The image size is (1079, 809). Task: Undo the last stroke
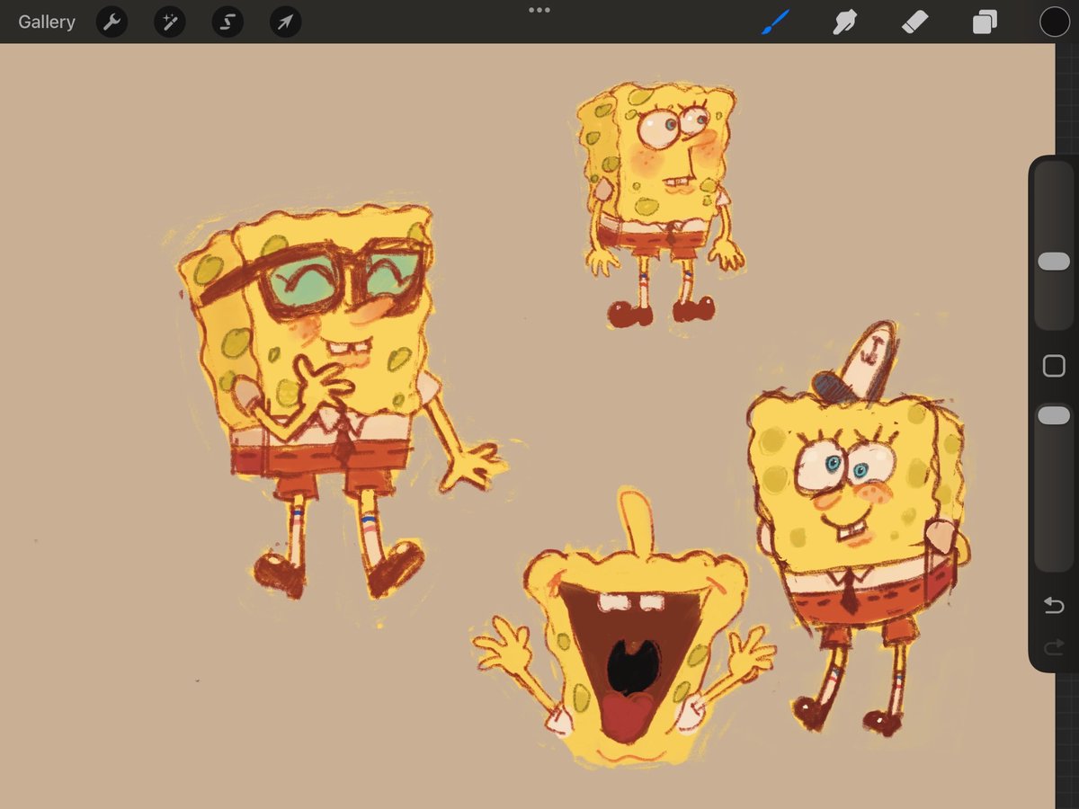pos(1054,606)
